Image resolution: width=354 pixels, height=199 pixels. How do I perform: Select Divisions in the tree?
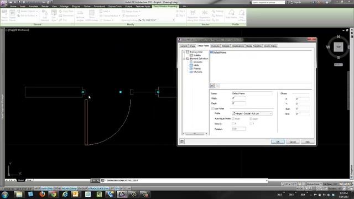click(x=198, y=62)
